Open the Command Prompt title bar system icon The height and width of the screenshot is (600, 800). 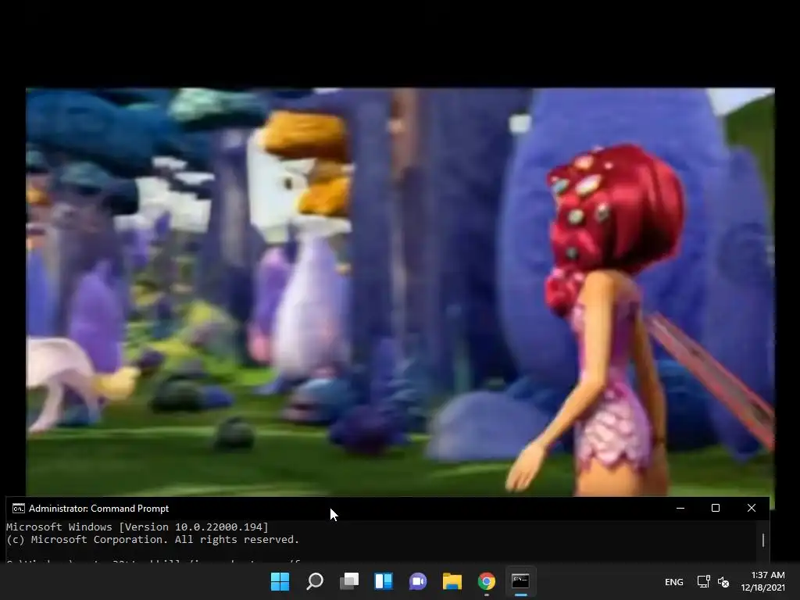(19, 508)
